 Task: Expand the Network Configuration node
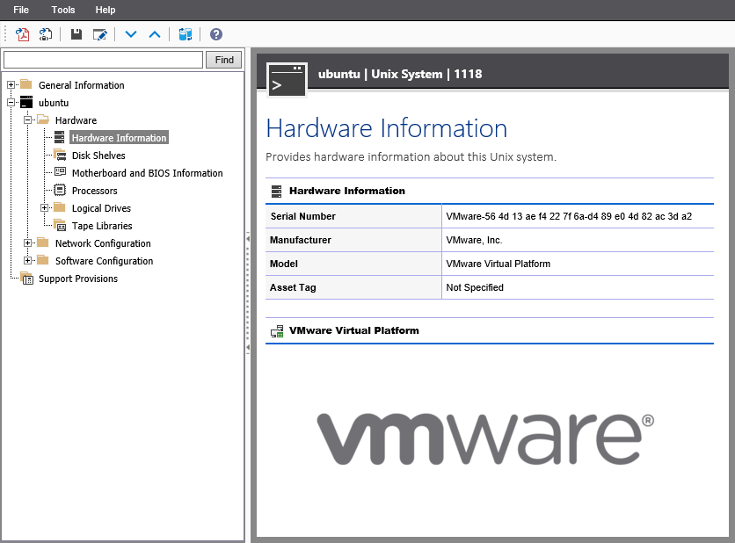(x=27, y=243)
